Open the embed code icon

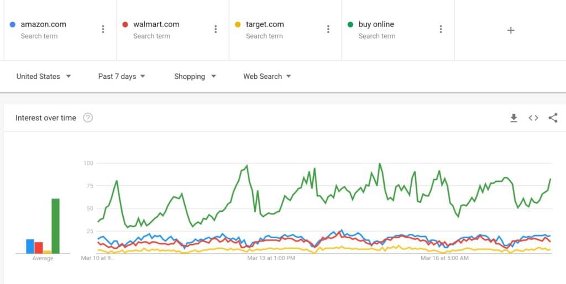[x=533, y=117]
